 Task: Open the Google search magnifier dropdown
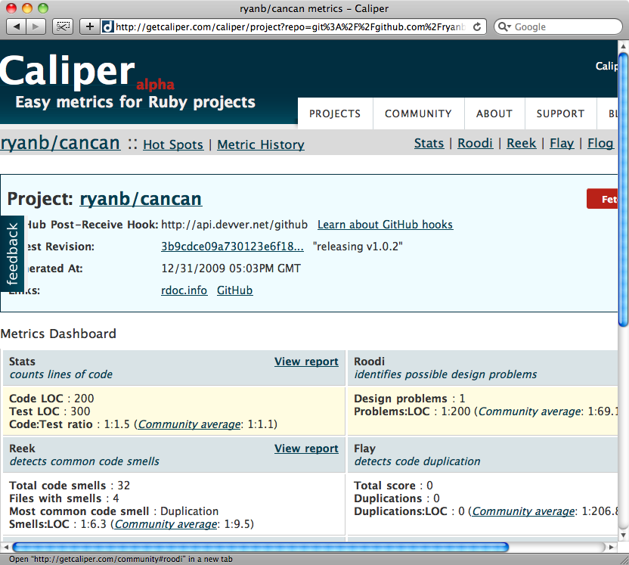[504, 27]
